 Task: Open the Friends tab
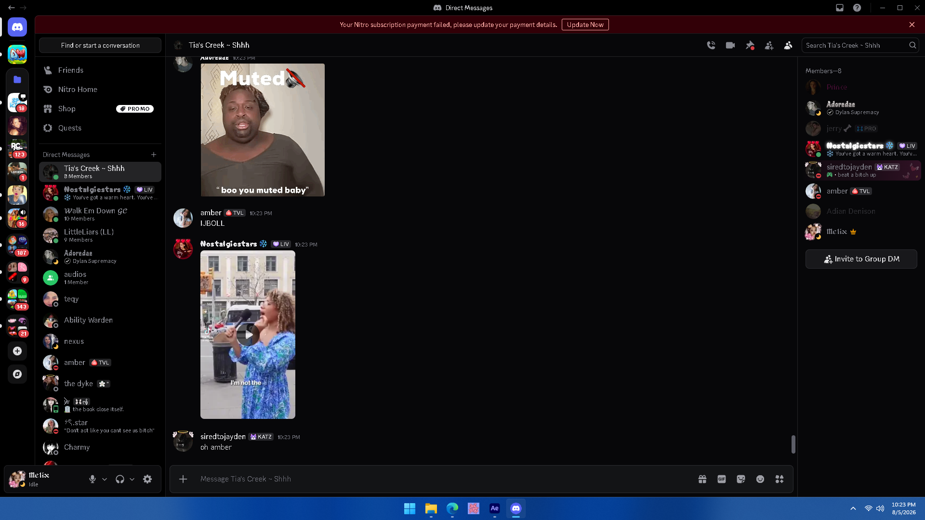(x=100, y=70)
